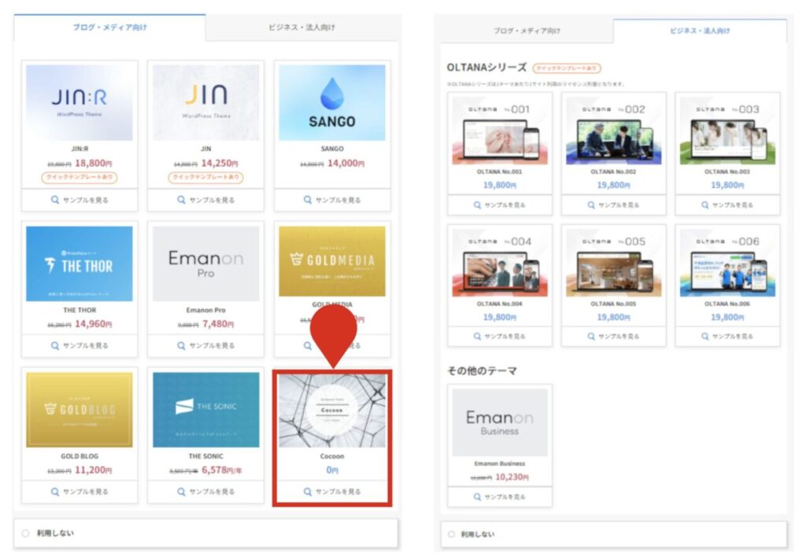Click the OLTANA No.004 preview image
Image resolution: width=806 pixels, height=560 pixels.
point(499,263)
